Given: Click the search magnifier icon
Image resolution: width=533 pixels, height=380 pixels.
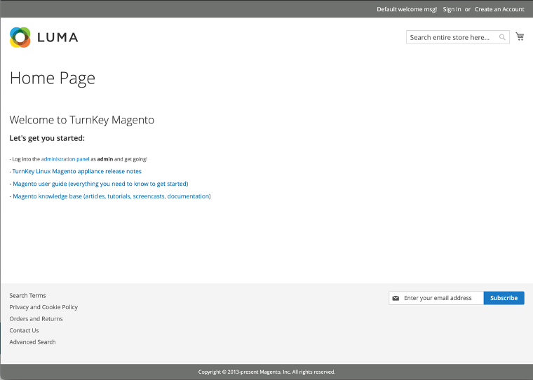Looking at the screenshot, I should 502,37.
